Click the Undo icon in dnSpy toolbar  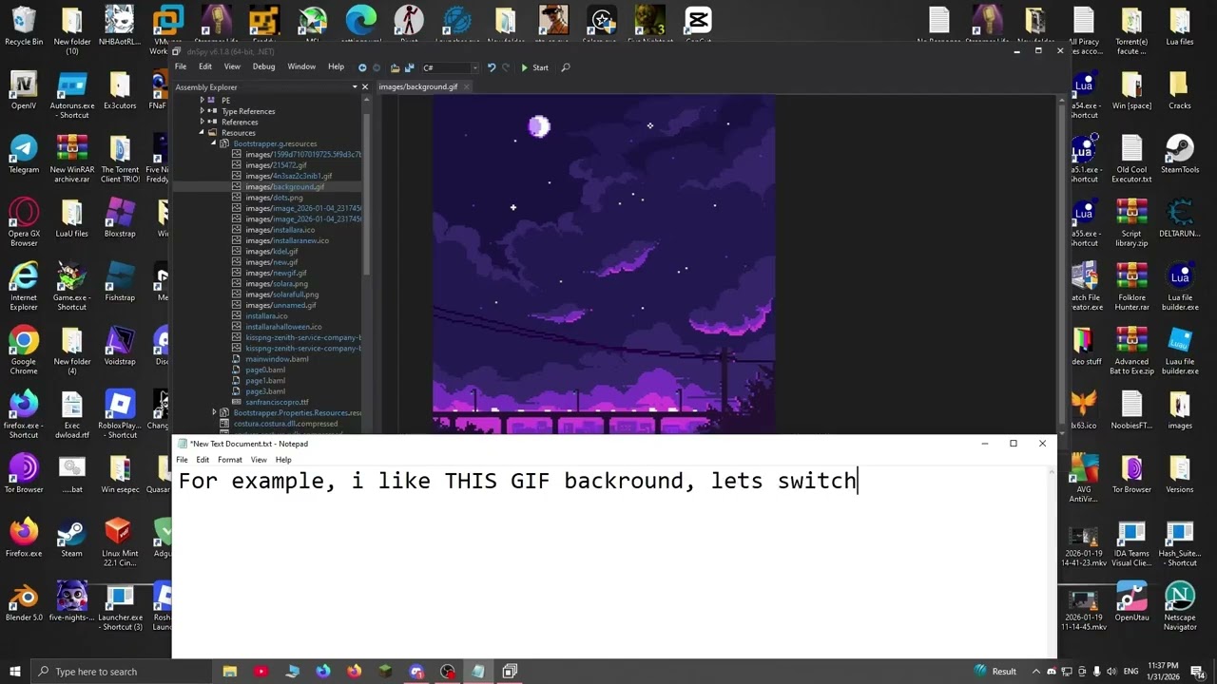492,67
